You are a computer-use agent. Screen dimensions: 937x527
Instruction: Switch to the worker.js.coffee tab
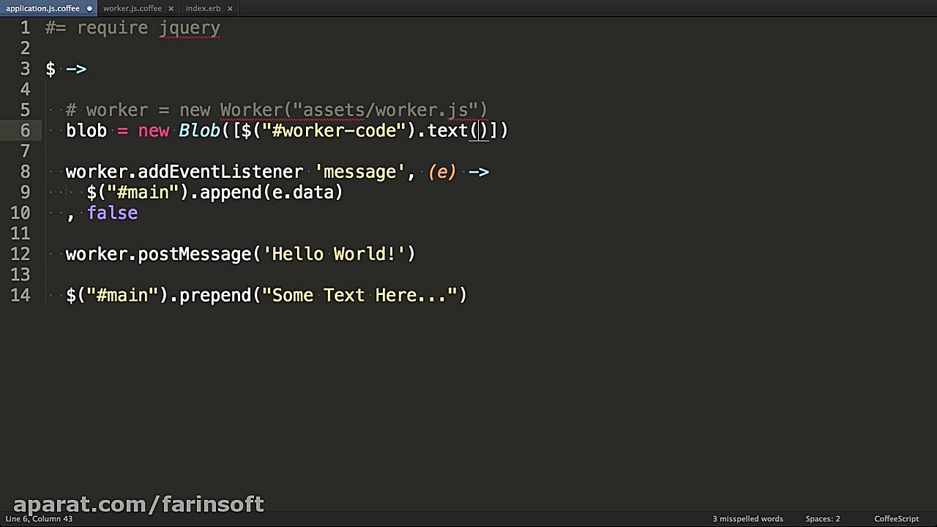click(x=132, y=8)
